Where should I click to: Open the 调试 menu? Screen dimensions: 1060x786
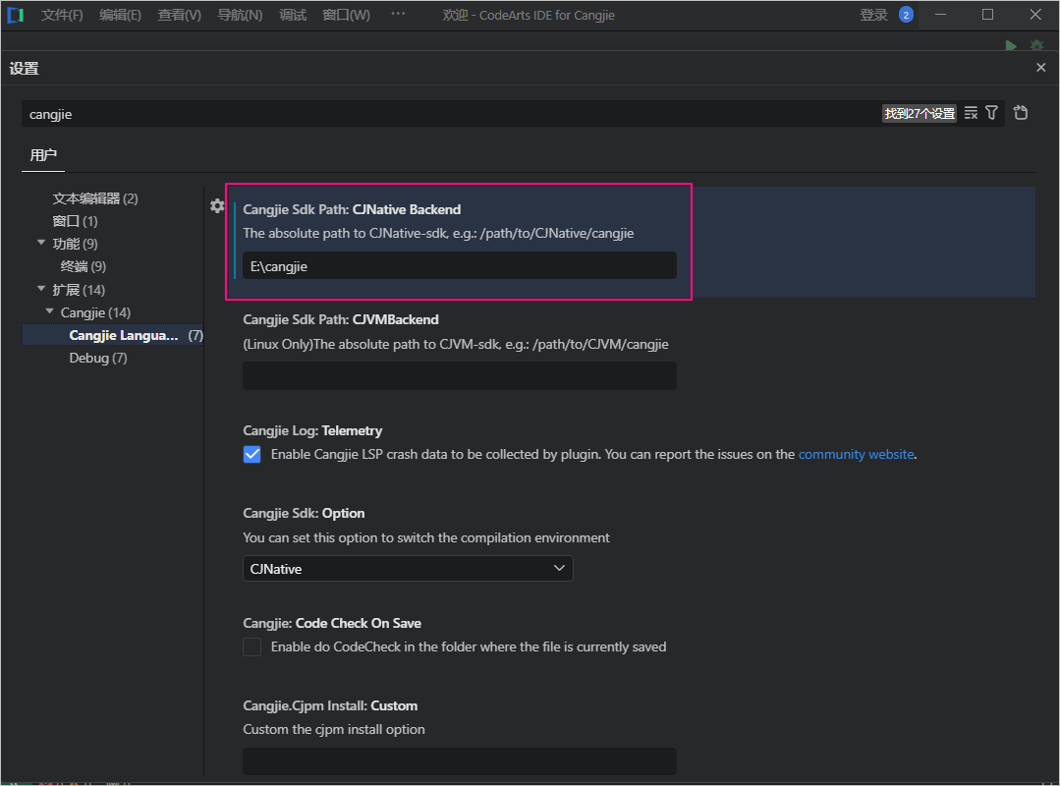pyautogui.click(x=293, y=15)
